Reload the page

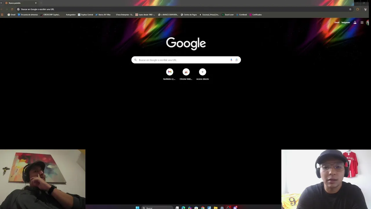coord(12,9)
